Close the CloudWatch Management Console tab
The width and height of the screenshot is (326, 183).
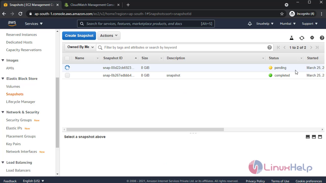click(x=118, y=5)
